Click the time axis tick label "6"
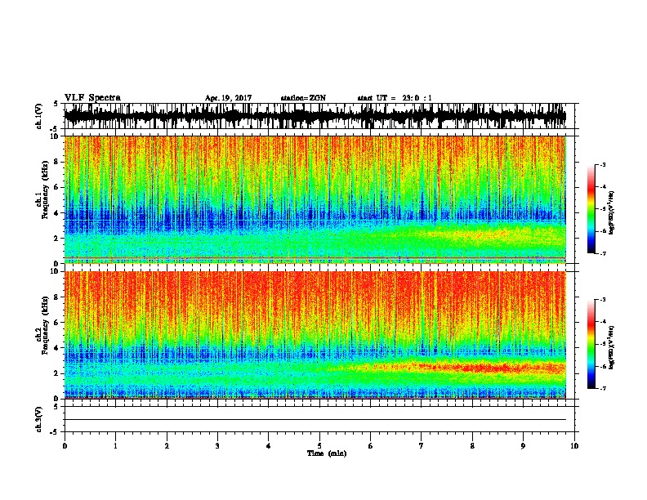 click(x=371, y=446)
